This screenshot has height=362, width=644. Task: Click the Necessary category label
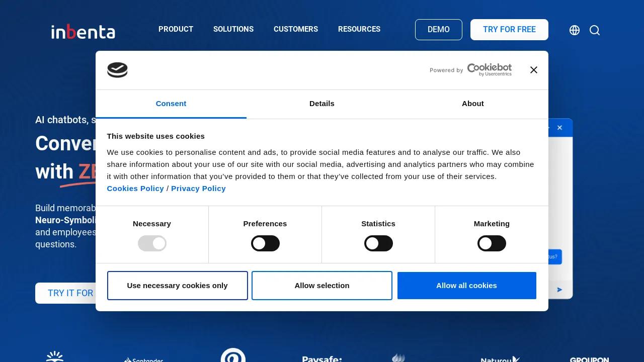click(x=152, y=224)
